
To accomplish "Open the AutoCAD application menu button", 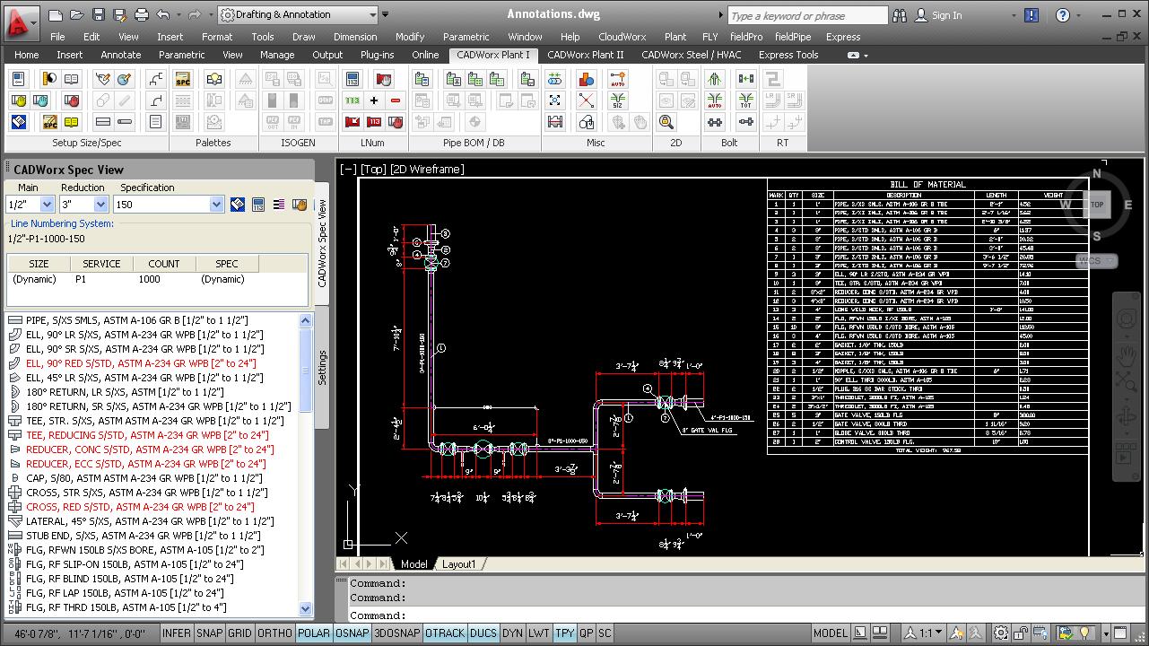I will 21,22.
